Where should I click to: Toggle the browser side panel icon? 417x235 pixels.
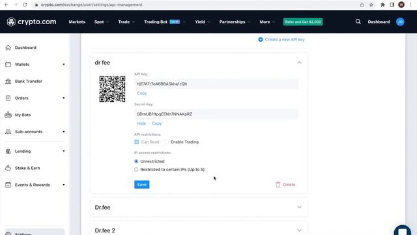[x=392, y=5]
